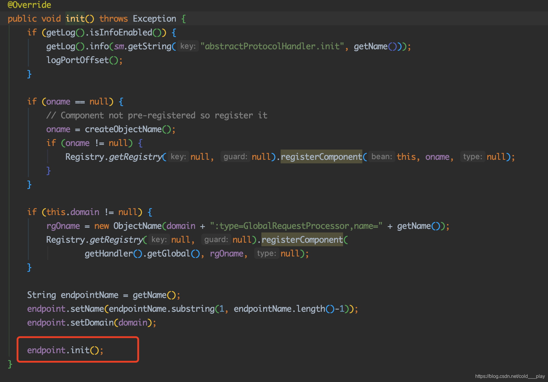Click the @Override annotation
The height and width of the screenshot is (382, 548).
click(x=29, y=5)
